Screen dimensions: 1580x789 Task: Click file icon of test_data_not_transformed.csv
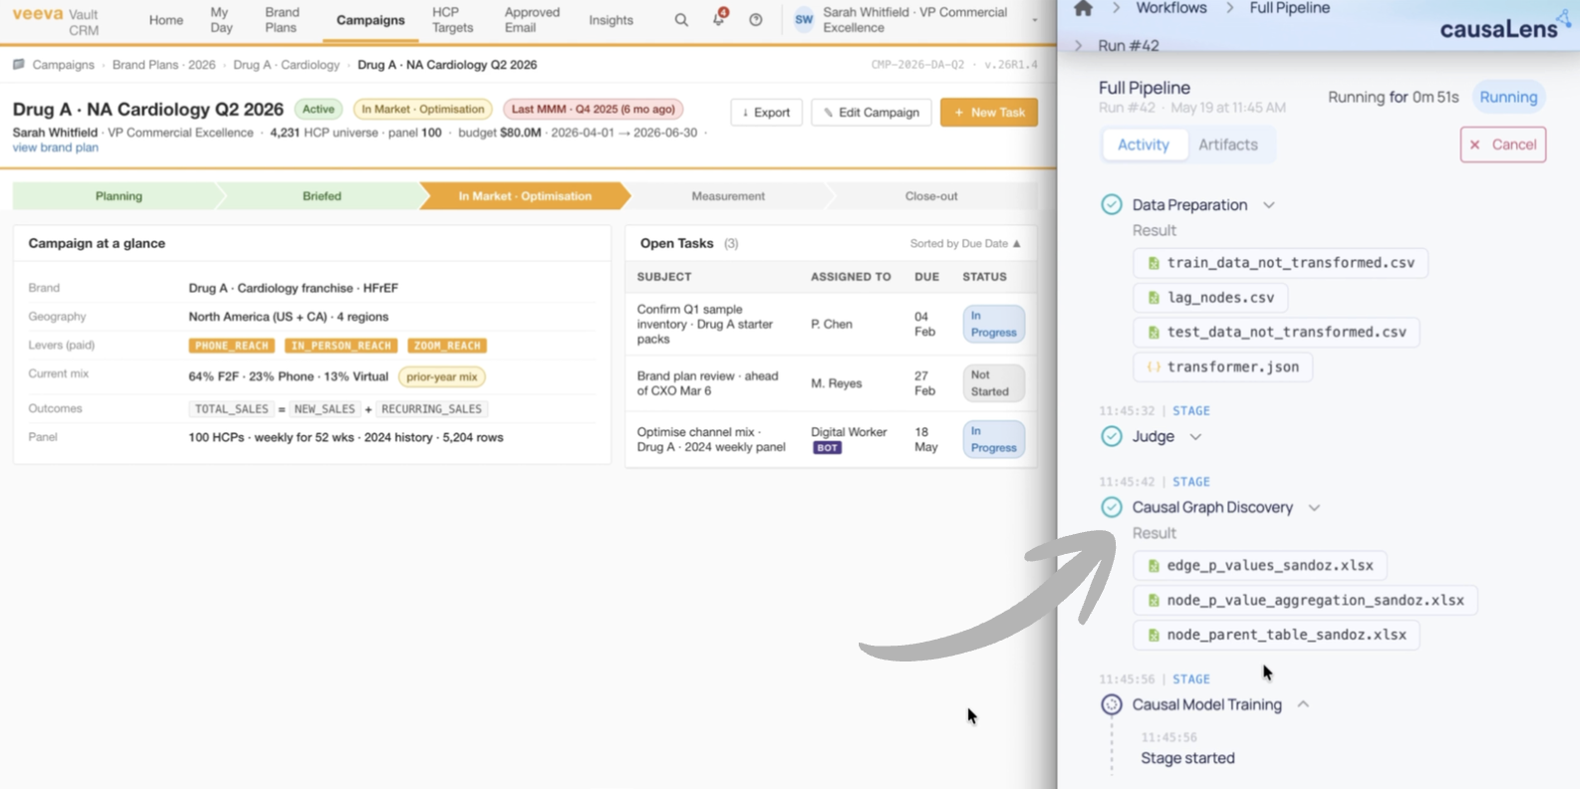pyautogui.click(x=1154, y=332)
